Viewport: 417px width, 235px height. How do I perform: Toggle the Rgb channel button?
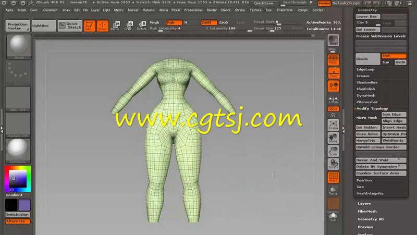click(x=174, y=22)
